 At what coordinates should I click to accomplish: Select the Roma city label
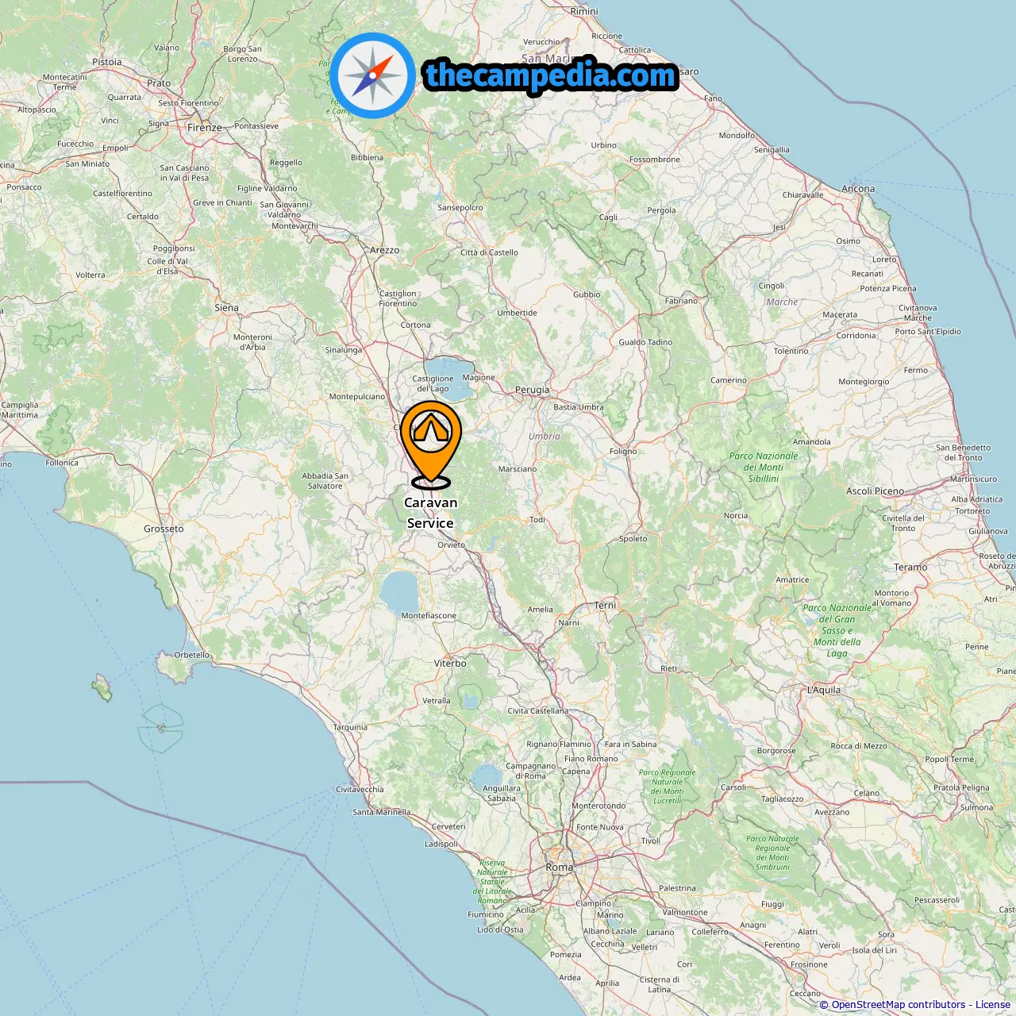(559, 868)
